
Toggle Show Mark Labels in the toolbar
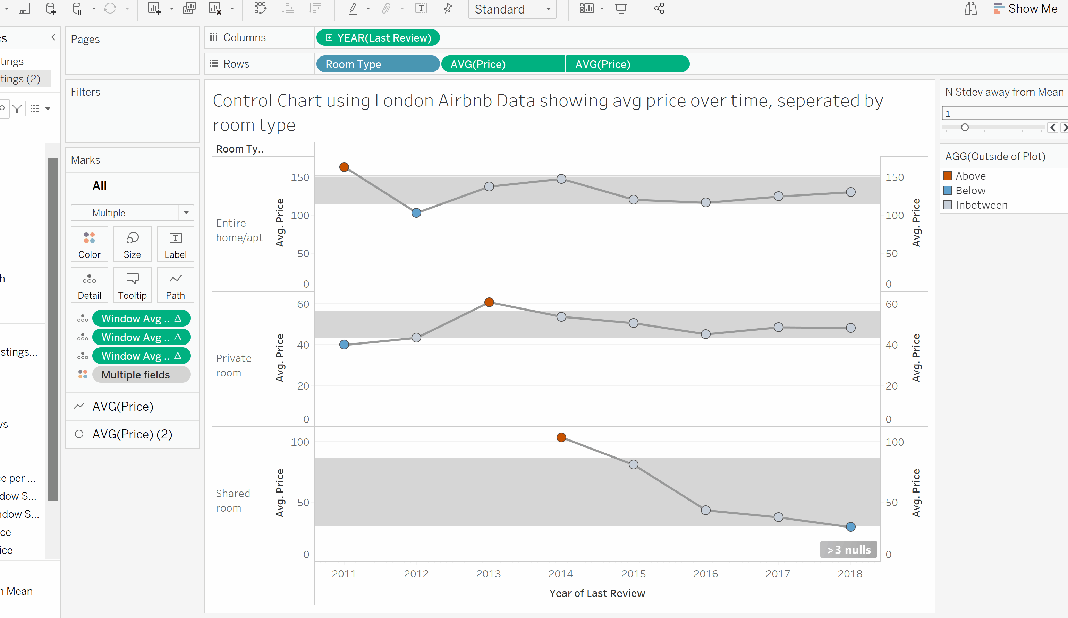coord(421,8)
